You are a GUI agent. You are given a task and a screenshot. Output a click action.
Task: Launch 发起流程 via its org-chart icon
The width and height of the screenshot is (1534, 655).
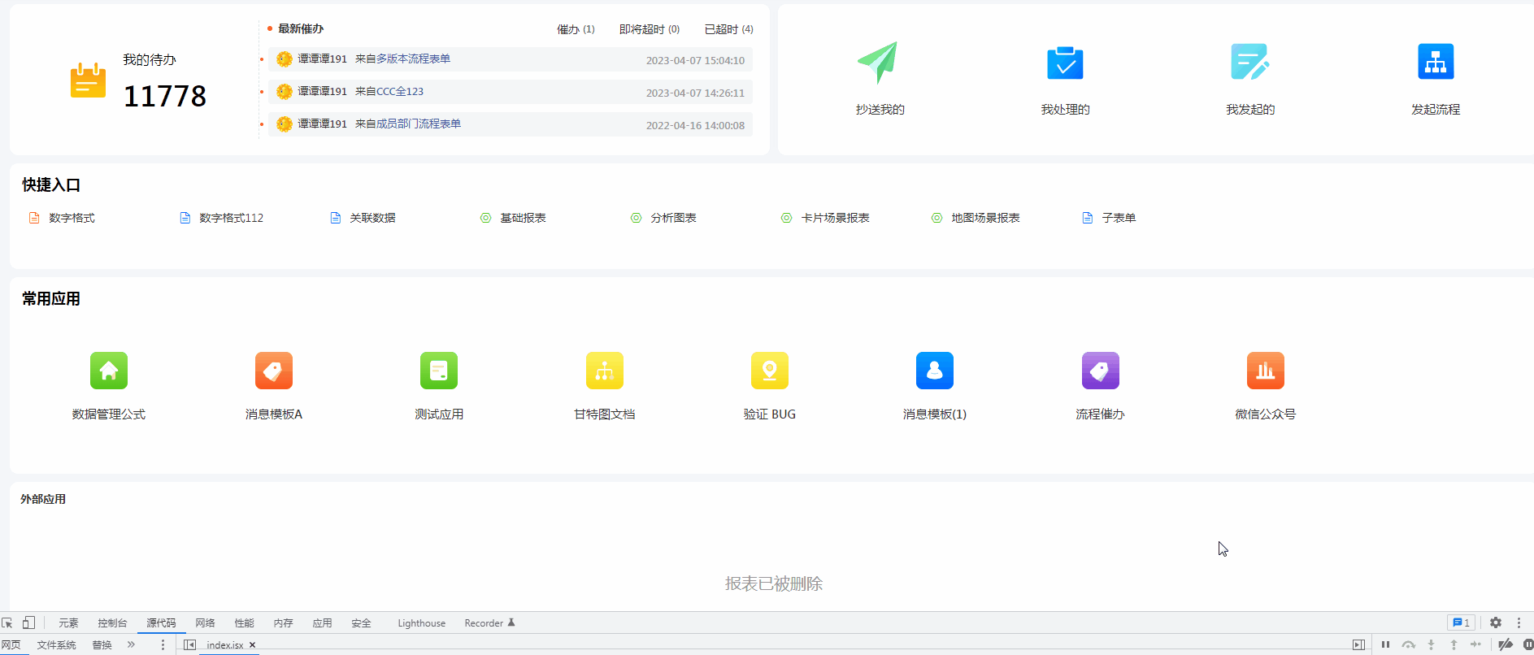point(1435,63)
